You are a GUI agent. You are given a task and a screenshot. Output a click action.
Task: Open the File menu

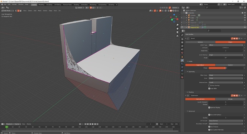pos(5,4)
